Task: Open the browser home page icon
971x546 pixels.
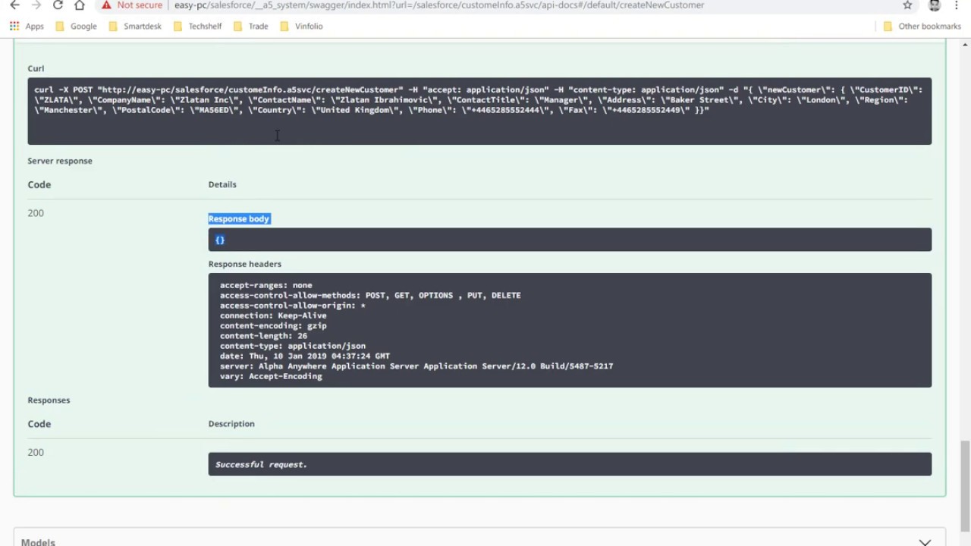Action: [x=79, y=5]
